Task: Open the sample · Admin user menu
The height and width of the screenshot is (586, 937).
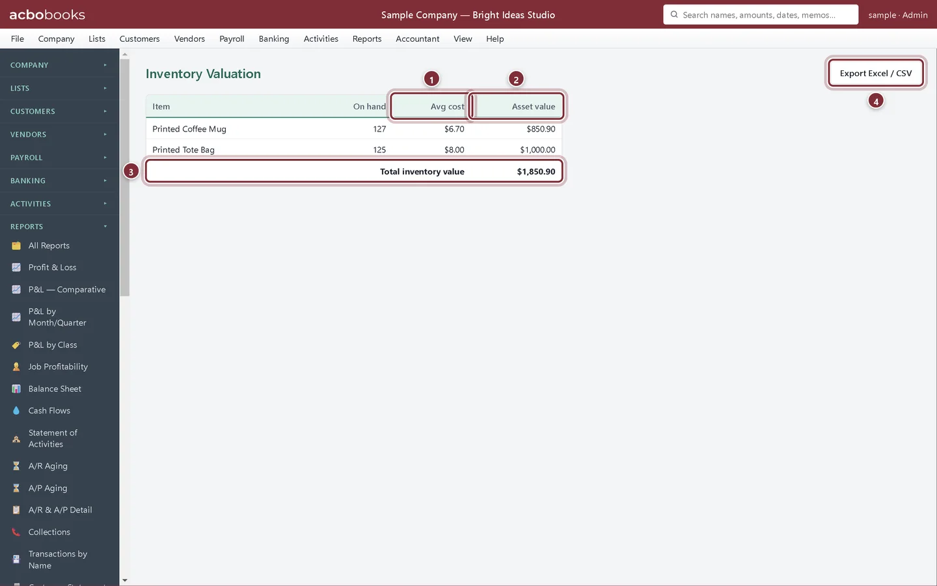Action: point(898,15)
